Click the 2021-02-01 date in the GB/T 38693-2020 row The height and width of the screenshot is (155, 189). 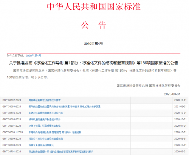[x=180, y=106]
